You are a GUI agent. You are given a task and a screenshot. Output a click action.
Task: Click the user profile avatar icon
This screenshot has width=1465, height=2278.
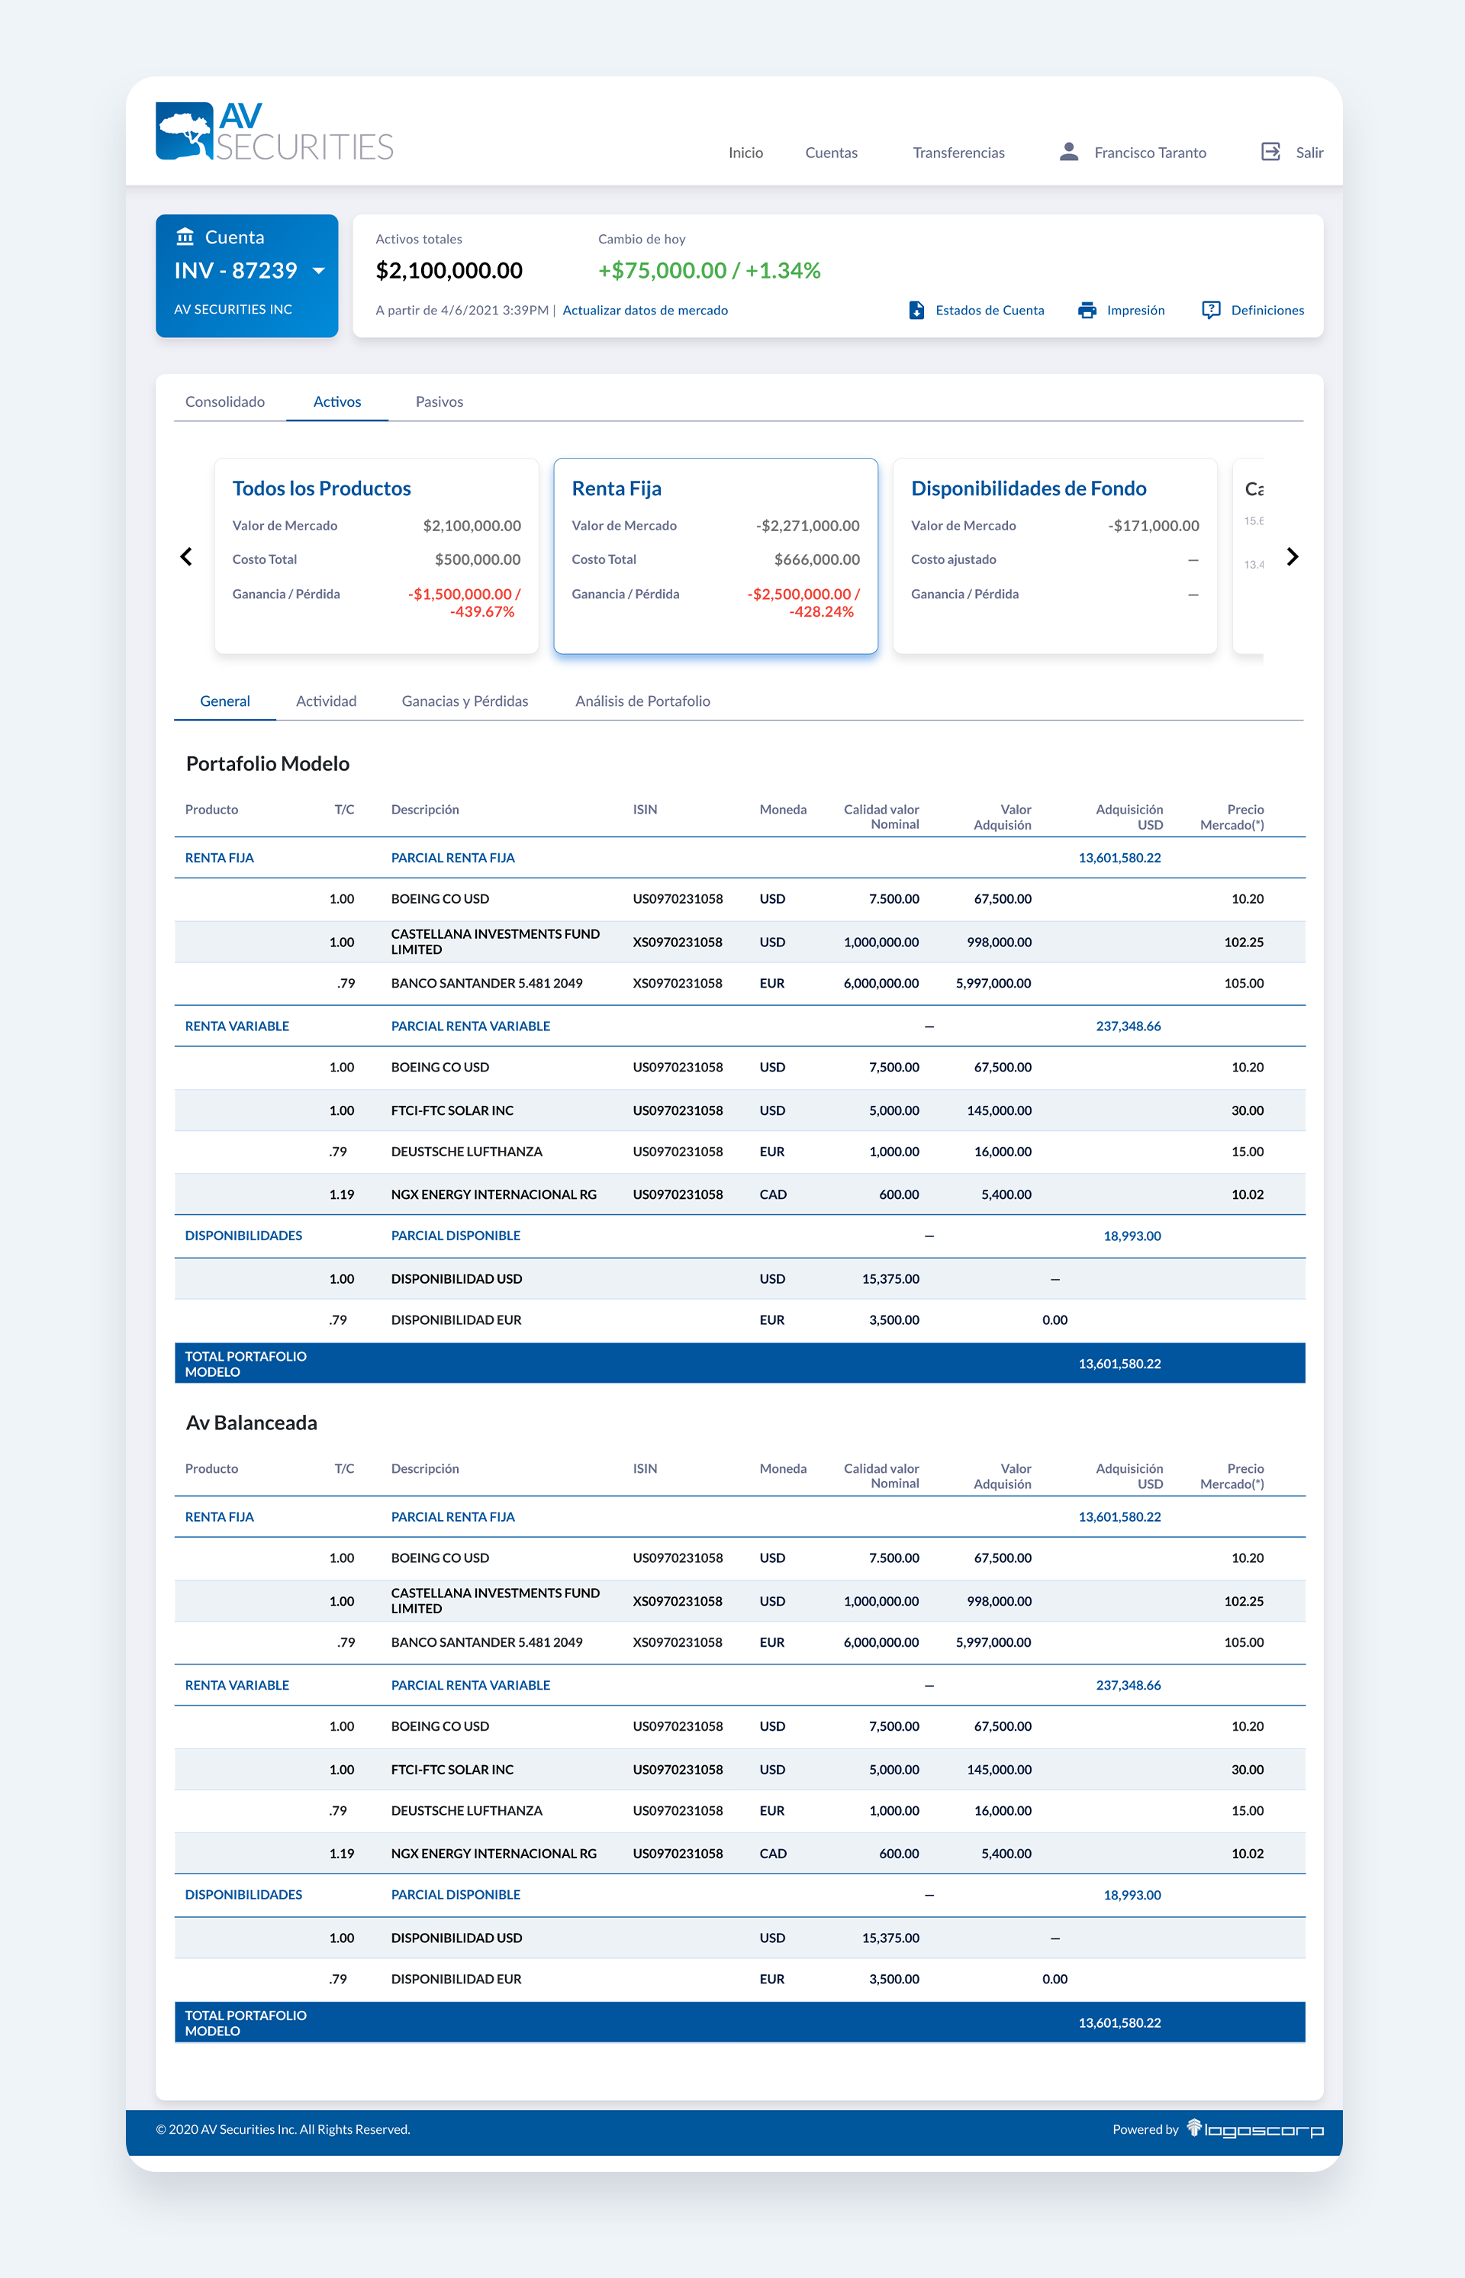[1068, 152]
